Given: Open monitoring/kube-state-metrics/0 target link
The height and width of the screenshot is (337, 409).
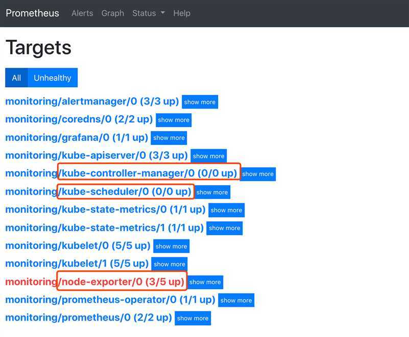Looking at the screenshot, I should pyautogui.click(x=105, y=210).
